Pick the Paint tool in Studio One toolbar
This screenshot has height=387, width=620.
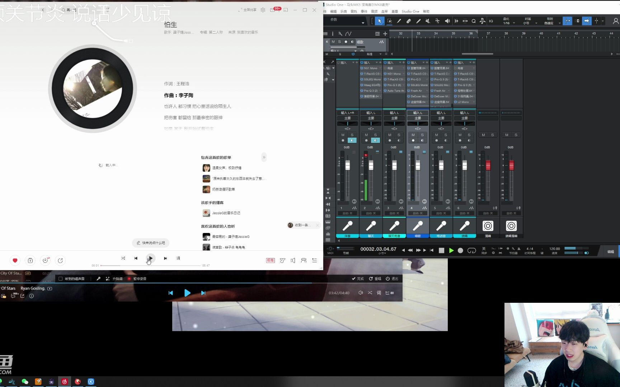[x=418, y=21]
